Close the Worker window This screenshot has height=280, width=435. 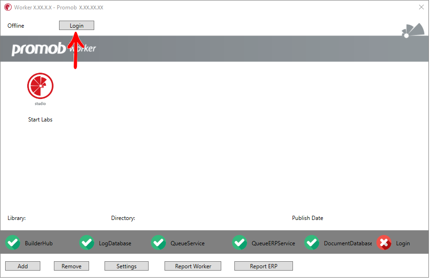coord(421,7)
